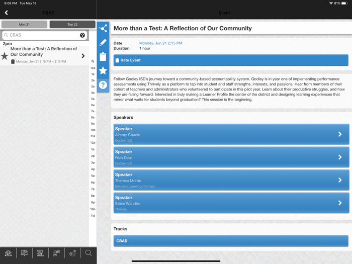The width and height of the screenshot is (352, 264).
Task: Click the clipboard icon under event title in list
Action: (x=13, y=61)
